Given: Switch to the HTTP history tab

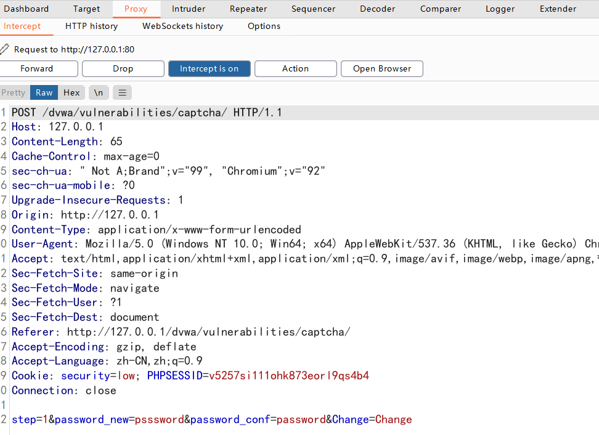Looking at the screenshot, I should tap(91, 26).
